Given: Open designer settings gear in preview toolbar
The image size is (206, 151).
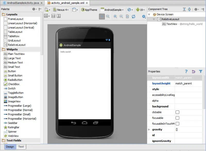Looking at the screenshot, I should pos(144,16).
